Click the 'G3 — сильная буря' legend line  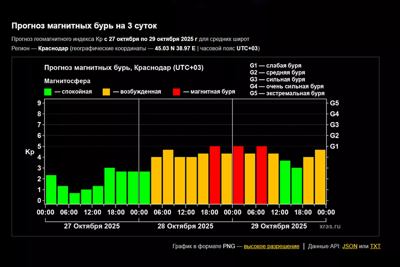(x=277, y=79)
